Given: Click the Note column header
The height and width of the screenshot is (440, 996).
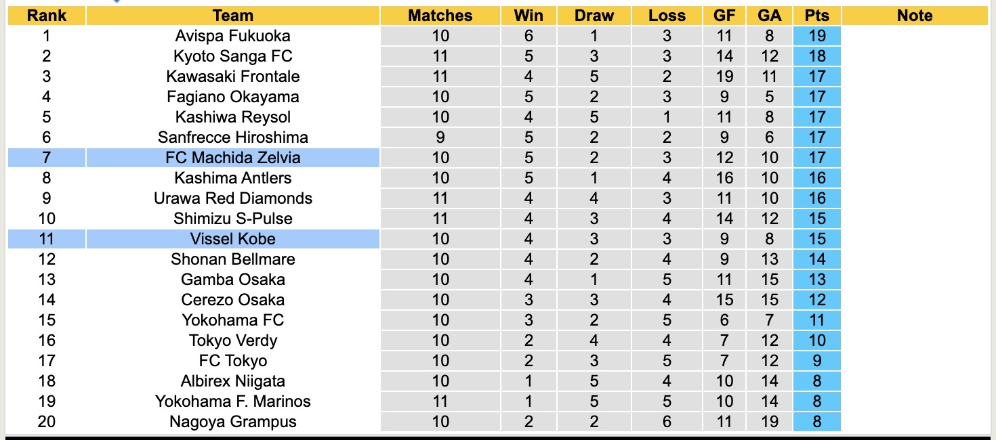Looking at the screenshot, I should (x=914, y=16).
